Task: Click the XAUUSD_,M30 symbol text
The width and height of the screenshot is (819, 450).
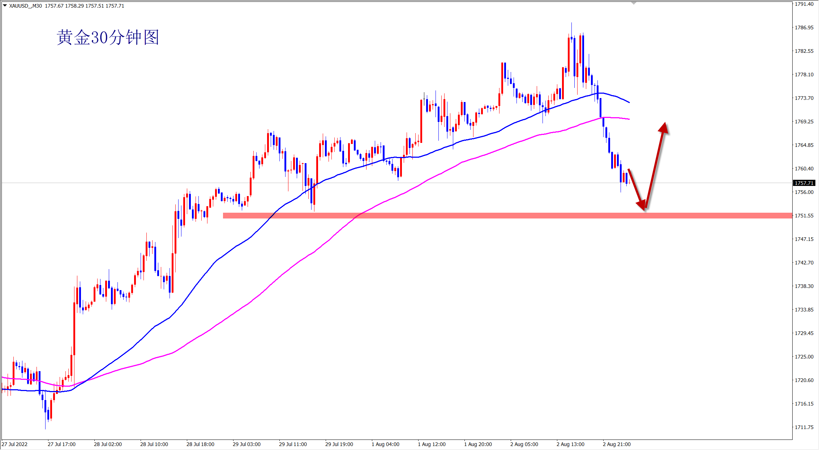Action: pos(25,6)
